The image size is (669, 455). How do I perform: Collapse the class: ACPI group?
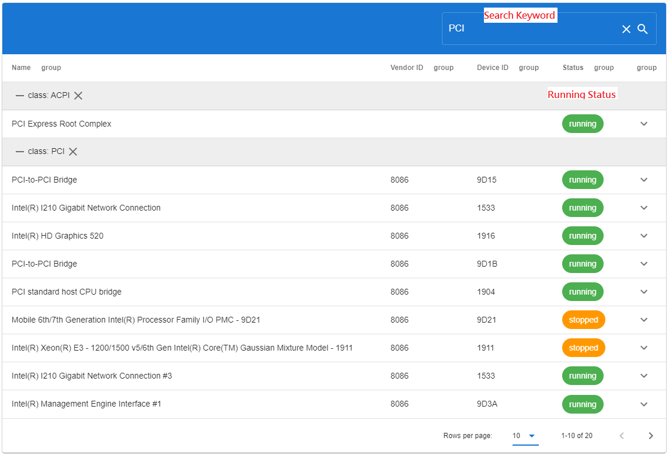tap(20, 96)
